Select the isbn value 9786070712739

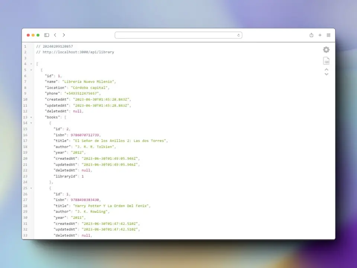click(85, 135)
